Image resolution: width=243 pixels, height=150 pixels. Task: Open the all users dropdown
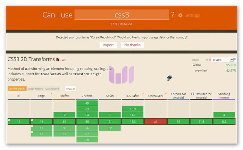click(x=223, y=60)
